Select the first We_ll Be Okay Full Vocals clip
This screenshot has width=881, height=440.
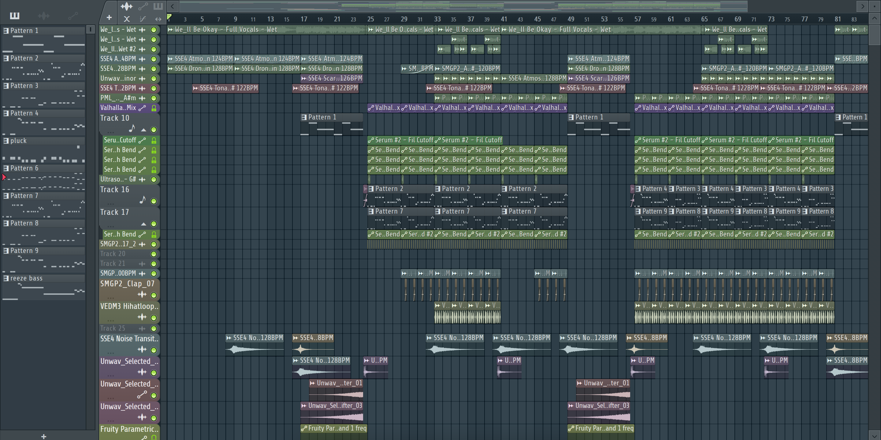[266, 30]
